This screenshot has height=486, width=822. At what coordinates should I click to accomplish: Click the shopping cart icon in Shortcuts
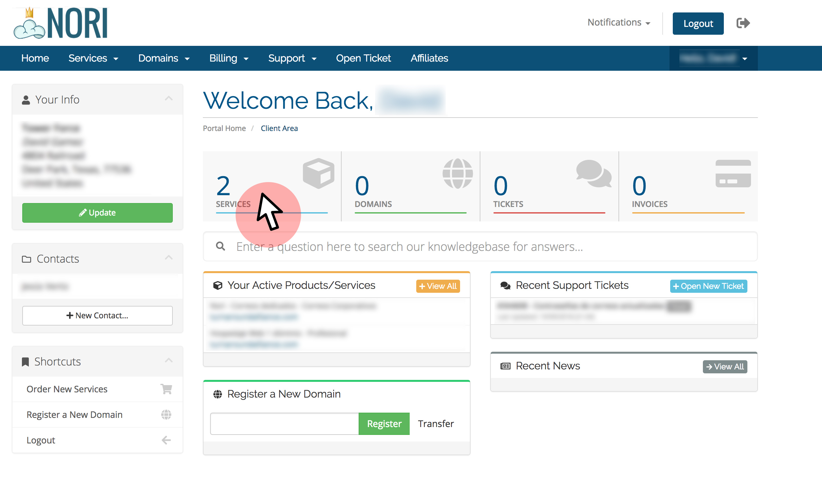[x=166, y=389]
